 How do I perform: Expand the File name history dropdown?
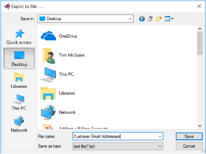[x=160, y=136]
